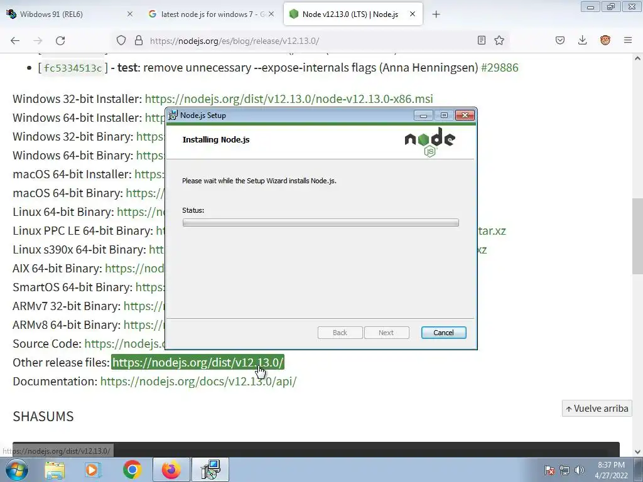Click the installation status progress bar
The width and height of the screenshot is (643, 482).
[321, 223]
